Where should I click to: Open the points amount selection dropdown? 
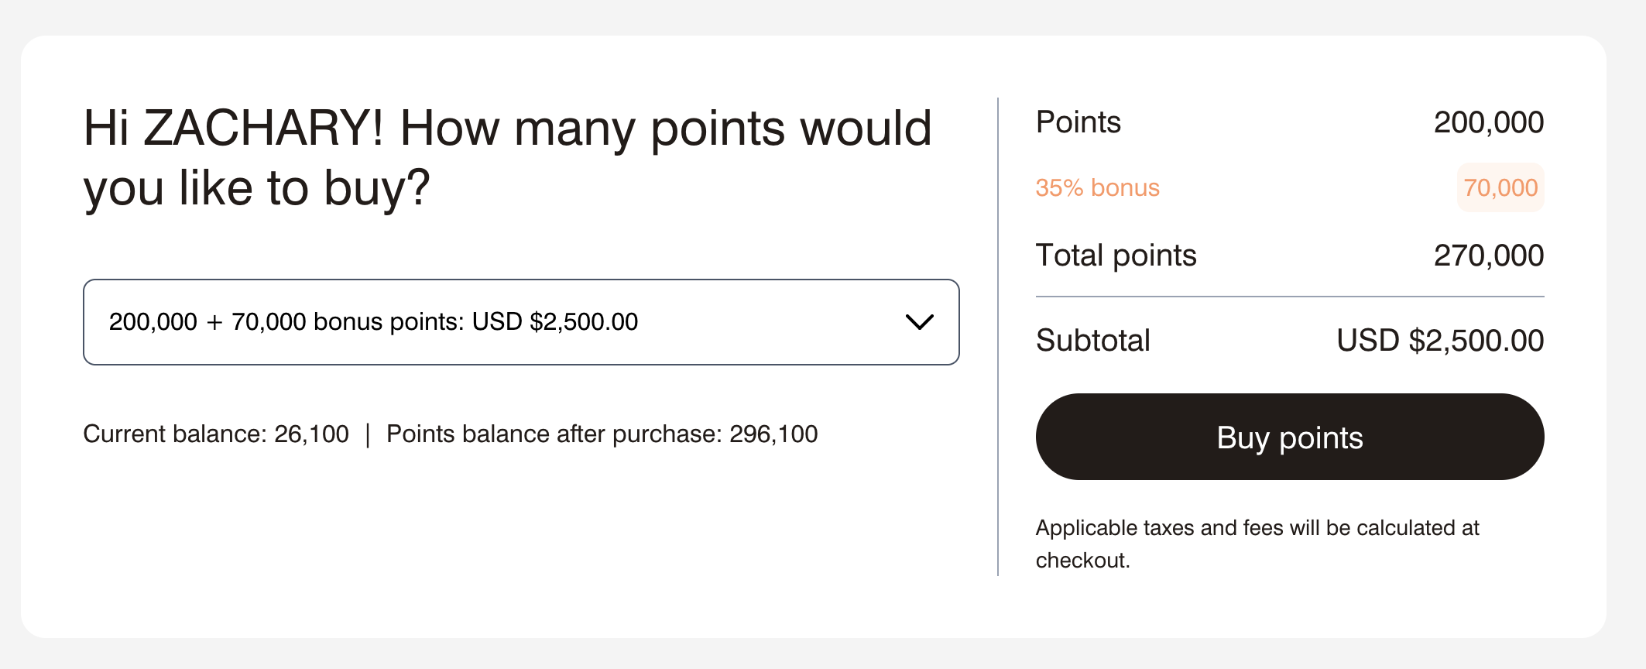520,322
